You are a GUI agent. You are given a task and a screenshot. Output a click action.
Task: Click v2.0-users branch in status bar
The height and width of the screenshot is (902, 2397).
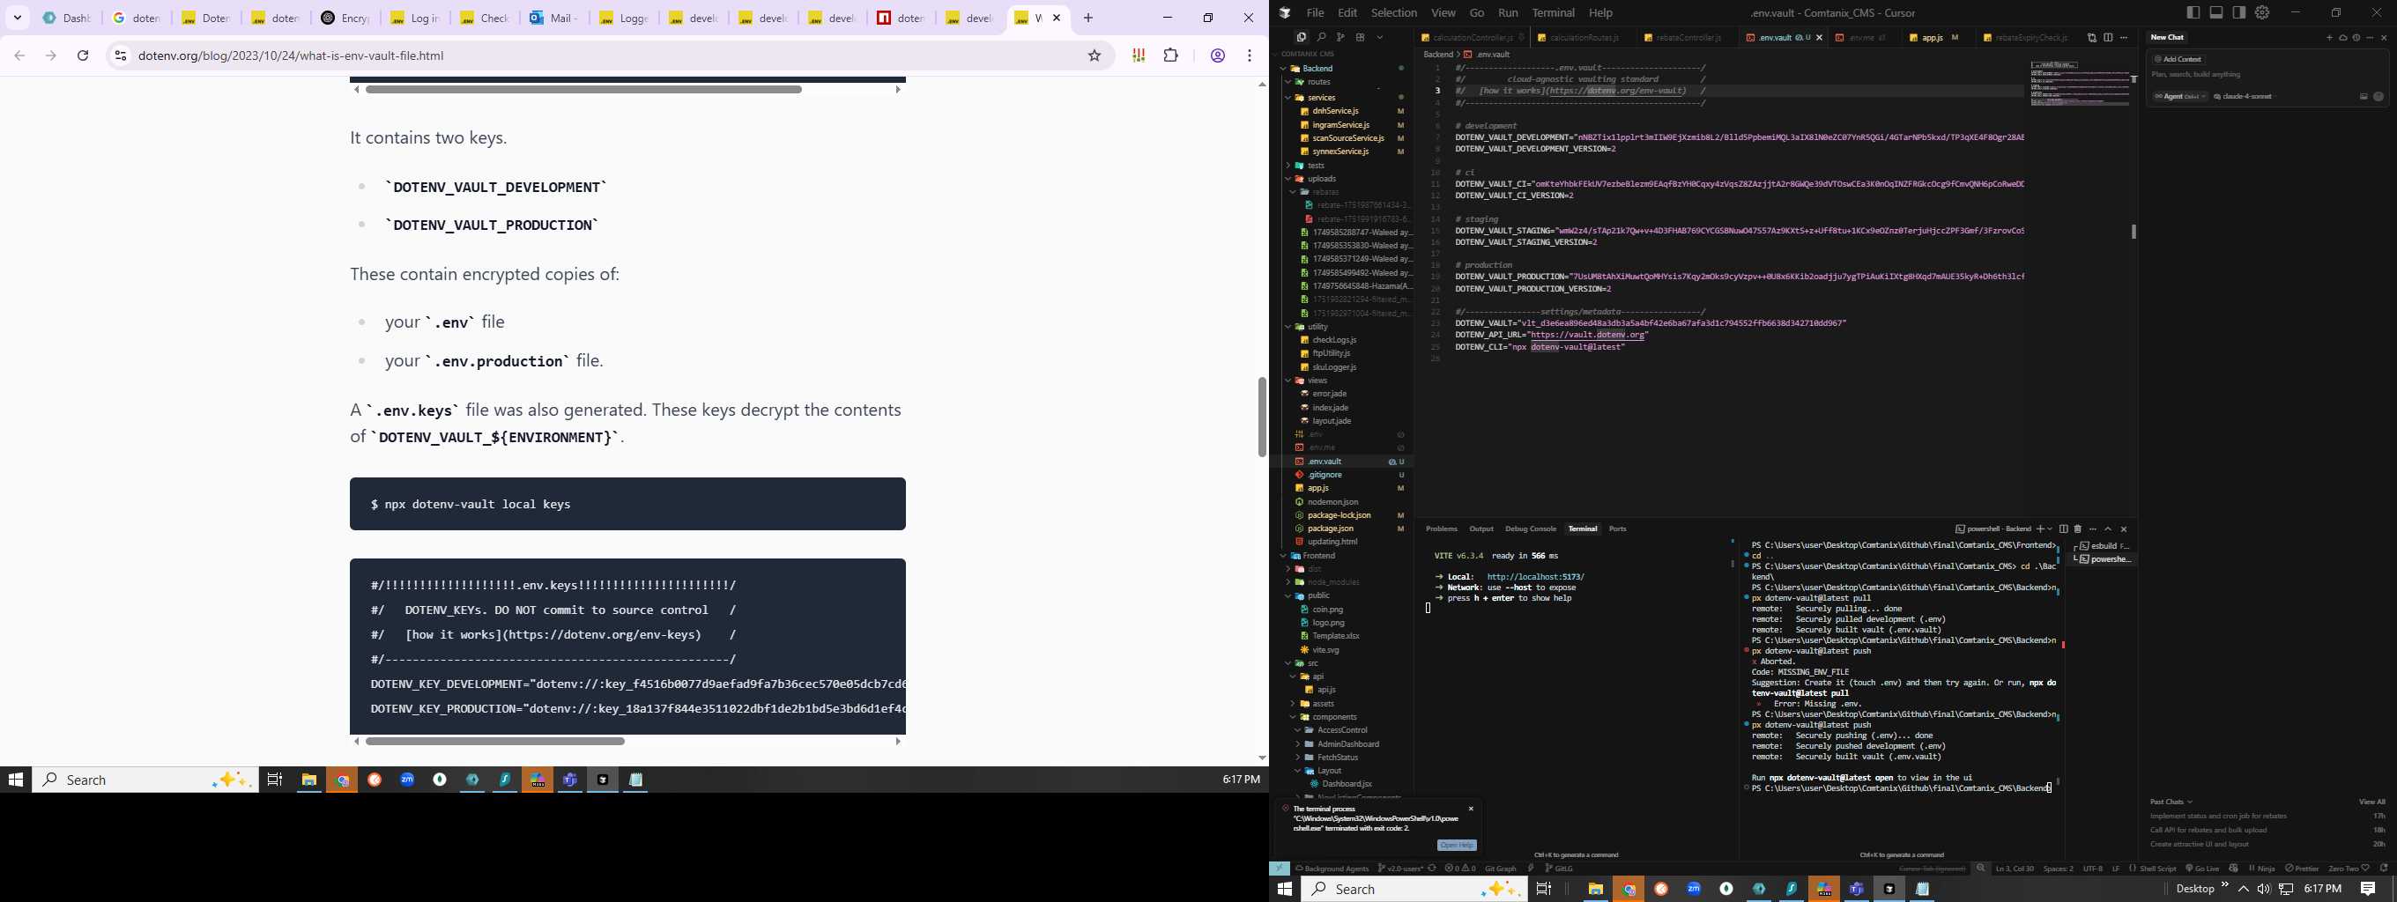click(x=1400, y=869)
